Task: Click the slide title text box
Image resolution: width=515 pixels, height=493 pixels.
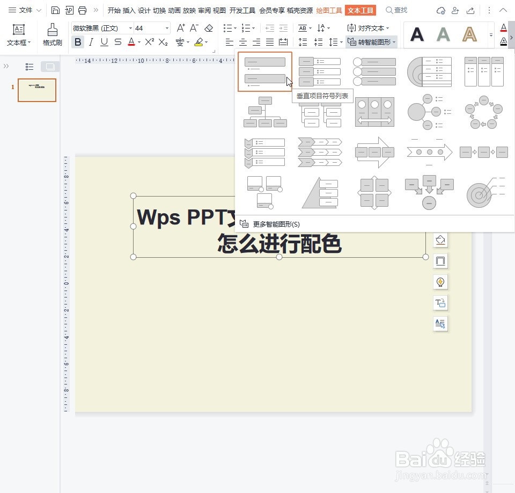Action: 279,227
